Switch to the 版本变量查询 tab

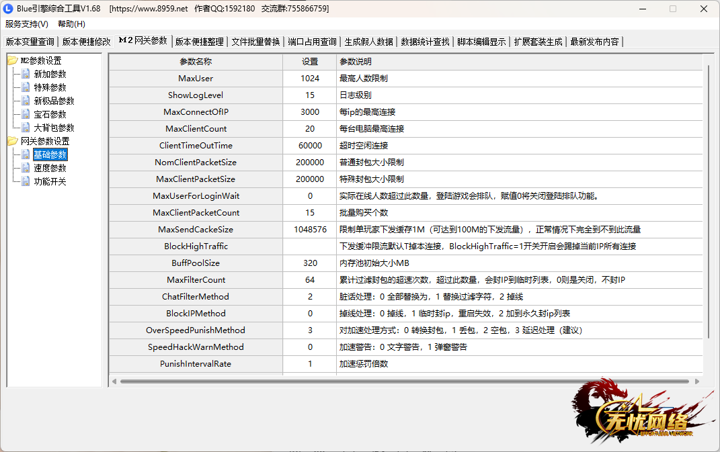pyautogui.click(x=30, y=41)
